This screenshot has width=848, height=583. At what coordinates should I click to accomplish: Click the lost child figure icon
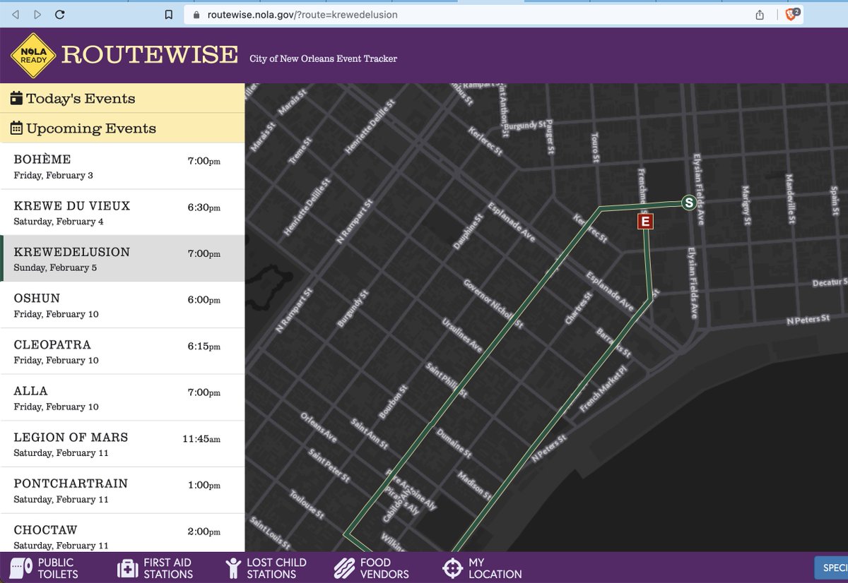point(232,568)
